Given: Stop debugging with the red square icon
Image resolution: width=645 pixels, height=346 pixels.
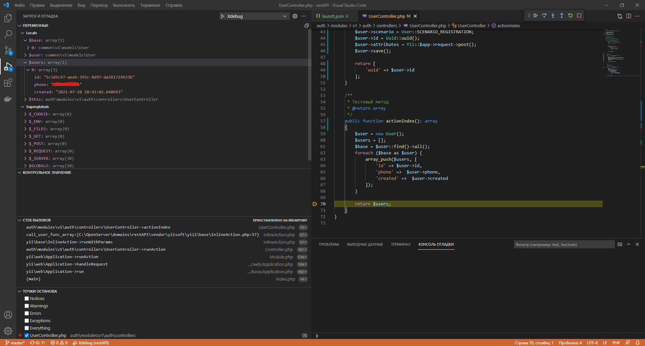Looking at the screenshot, I should [x=579, y=15].
